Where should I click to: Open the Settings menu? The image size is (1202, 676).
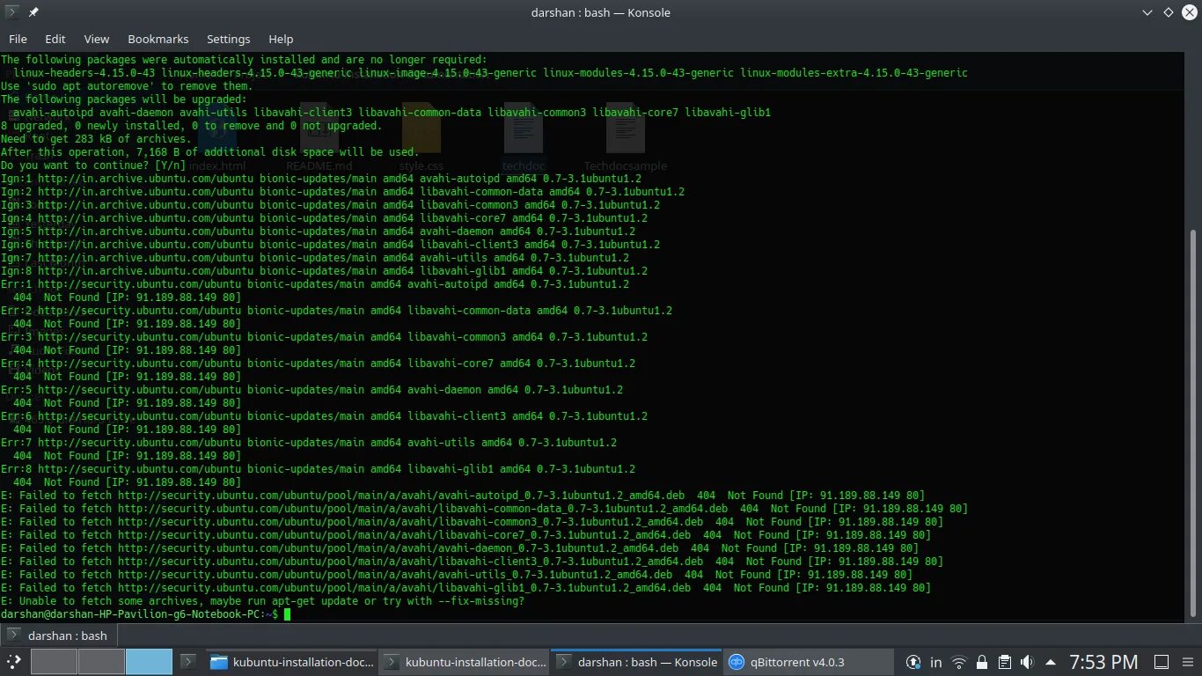(229, 39)
